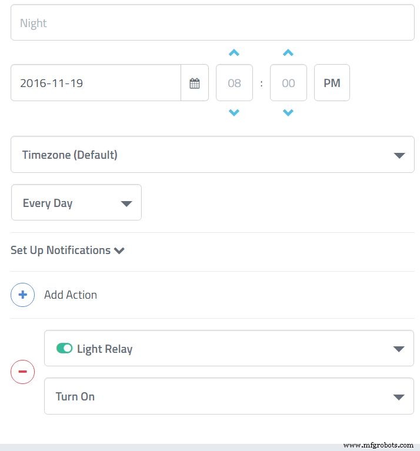Open the Timezone (Default) dropdown

tap(212, 155)
